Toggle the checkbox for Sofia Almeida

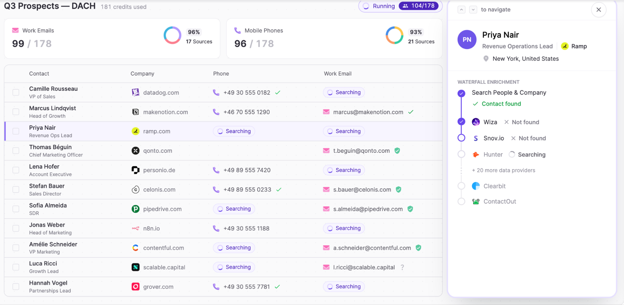(16, 209)
